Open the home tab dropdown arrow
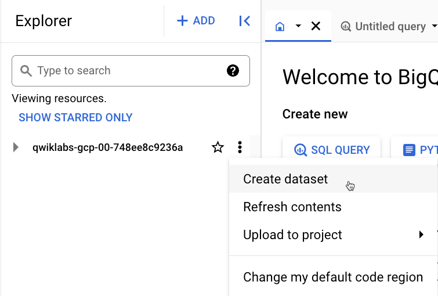The height and width of the screenshot is (296, 438). click(x=298, y=26)
